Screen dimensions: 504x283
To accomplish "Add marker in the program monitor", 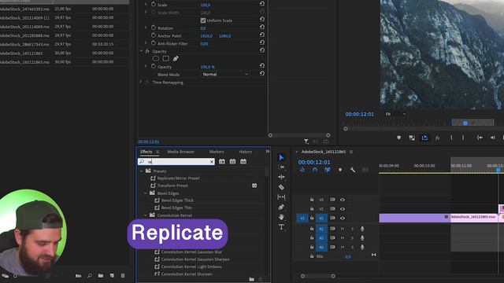I will (x=399, y=138).
